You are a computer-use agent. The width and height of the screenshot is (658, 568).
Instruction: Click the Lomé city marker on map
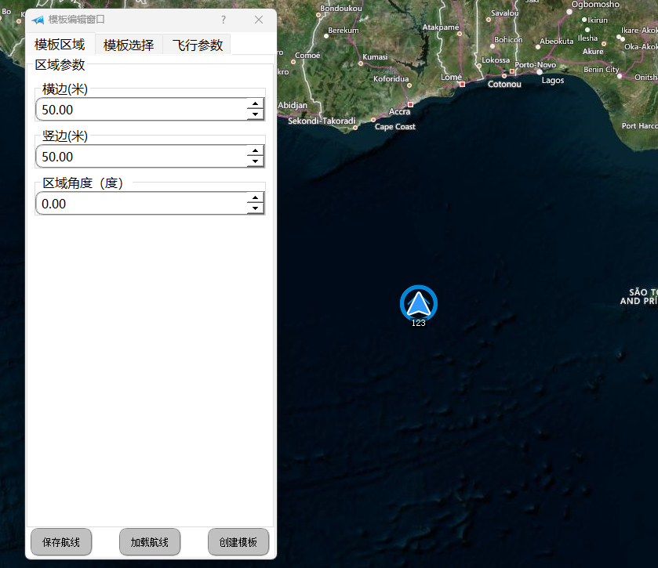463,85
